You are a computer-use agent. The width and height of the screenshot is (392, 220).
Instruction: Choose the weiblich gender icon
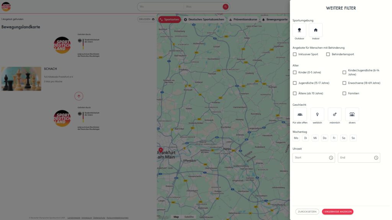pos(317,114)
